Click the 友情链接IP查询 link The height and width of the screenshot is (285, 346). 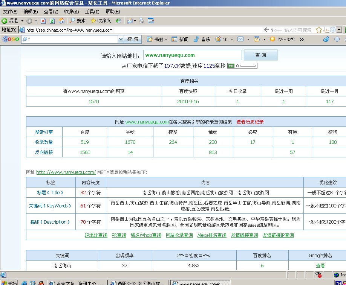tap(278, 235)
